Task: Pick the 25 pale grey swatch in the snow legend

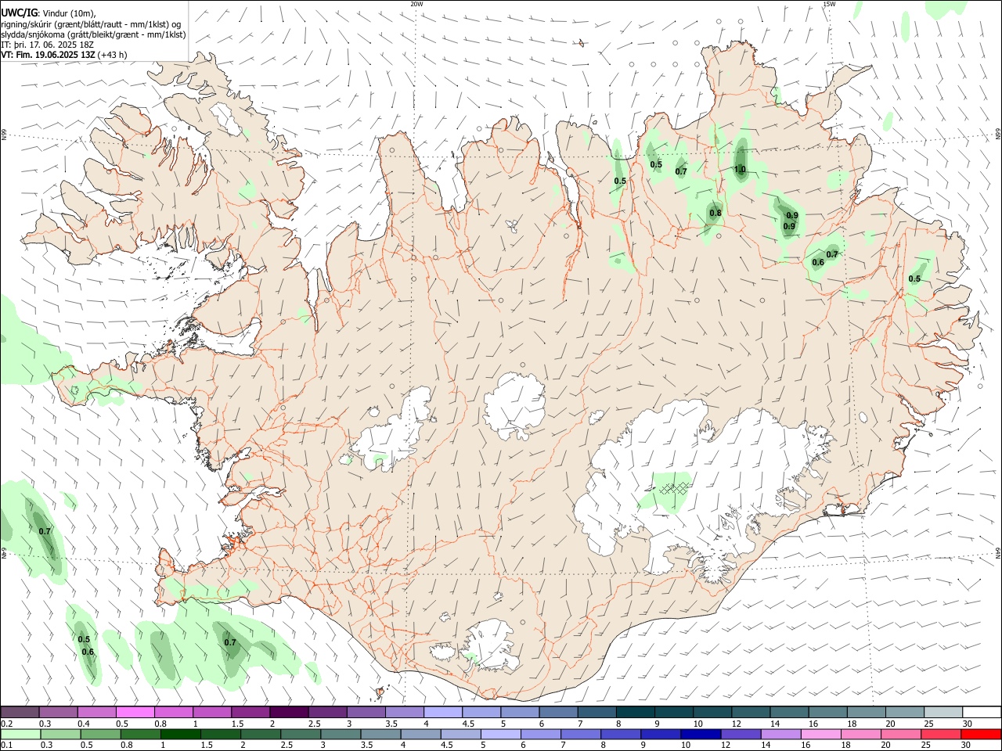Action: 944,712
